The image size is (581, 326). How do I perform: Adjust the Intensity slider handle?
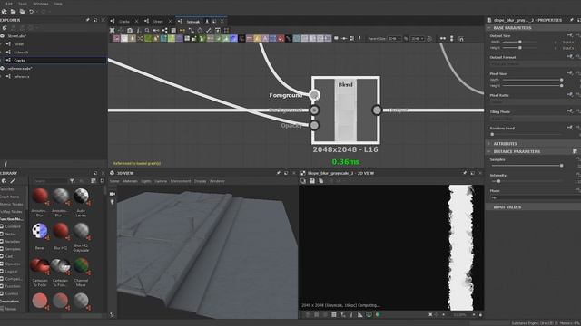[x=498, y=181]
